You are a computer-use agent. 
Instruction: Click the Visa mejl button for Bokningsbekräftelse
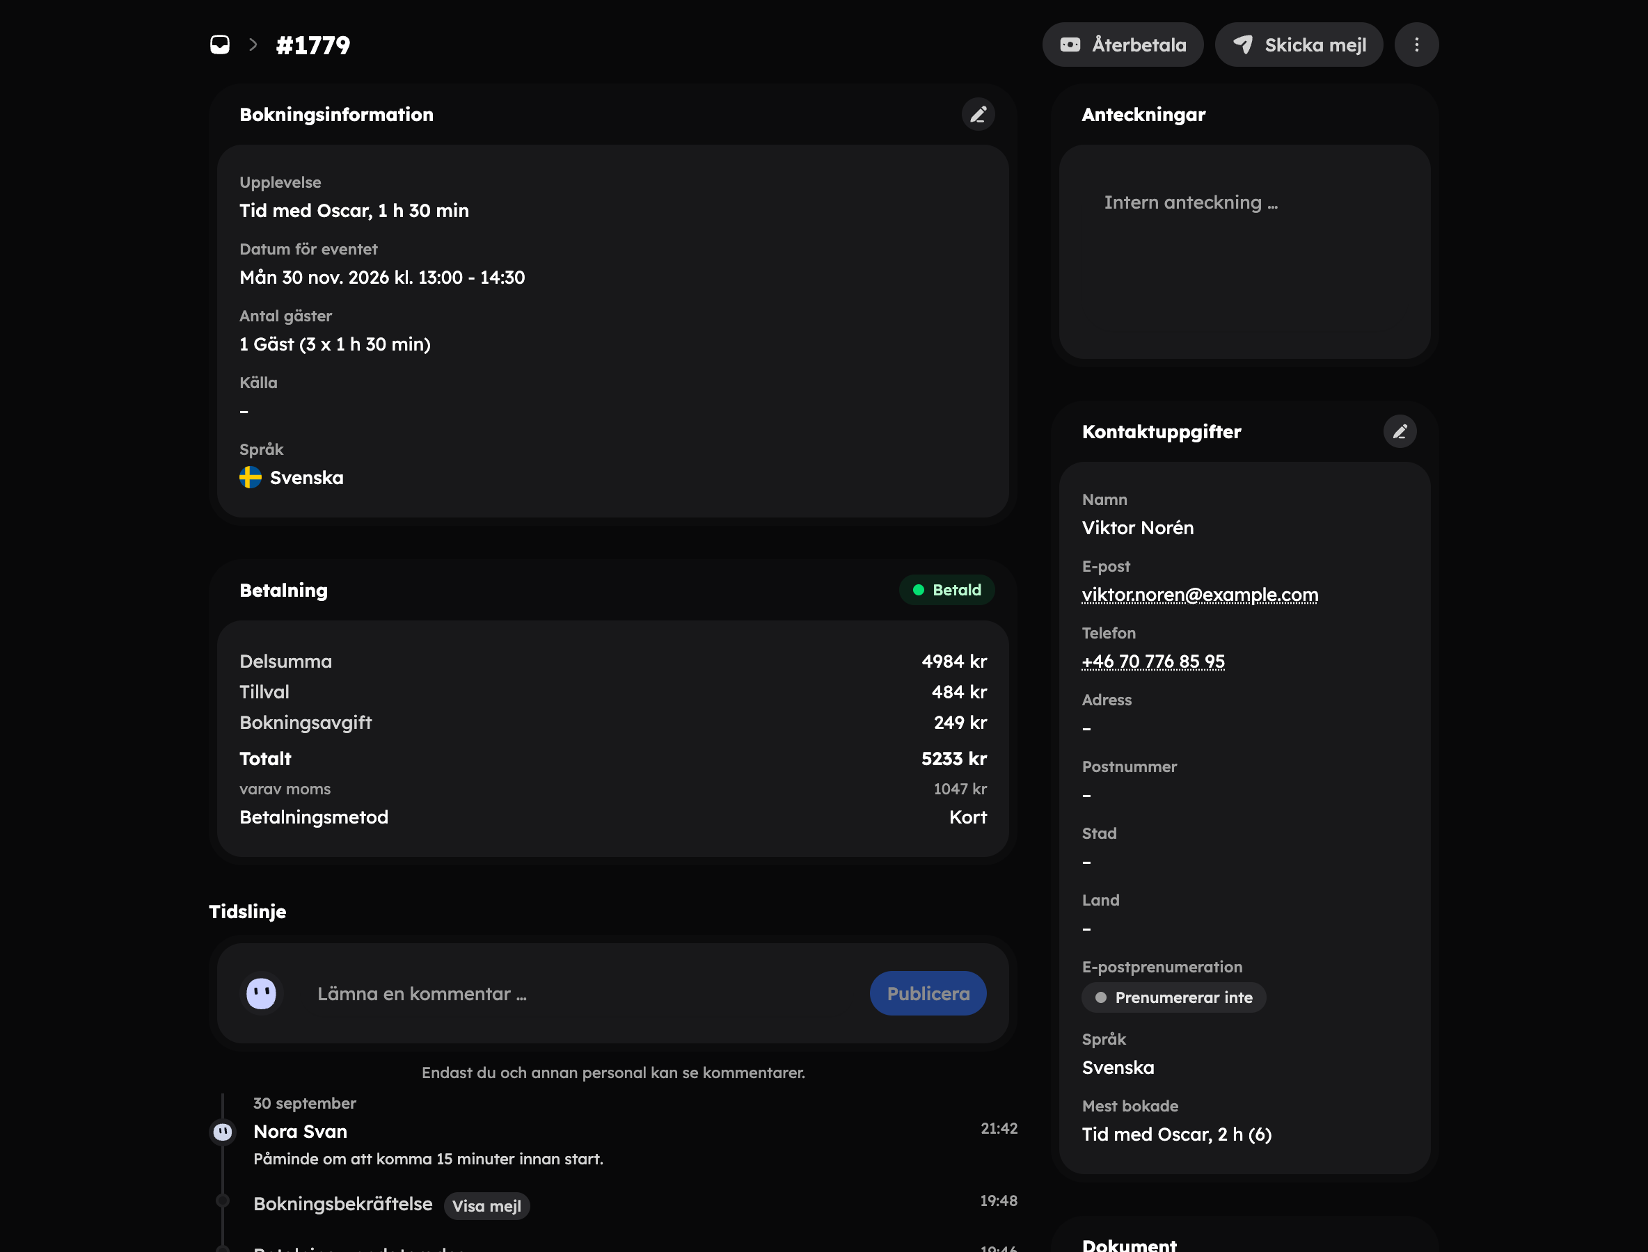point(487,1206)
